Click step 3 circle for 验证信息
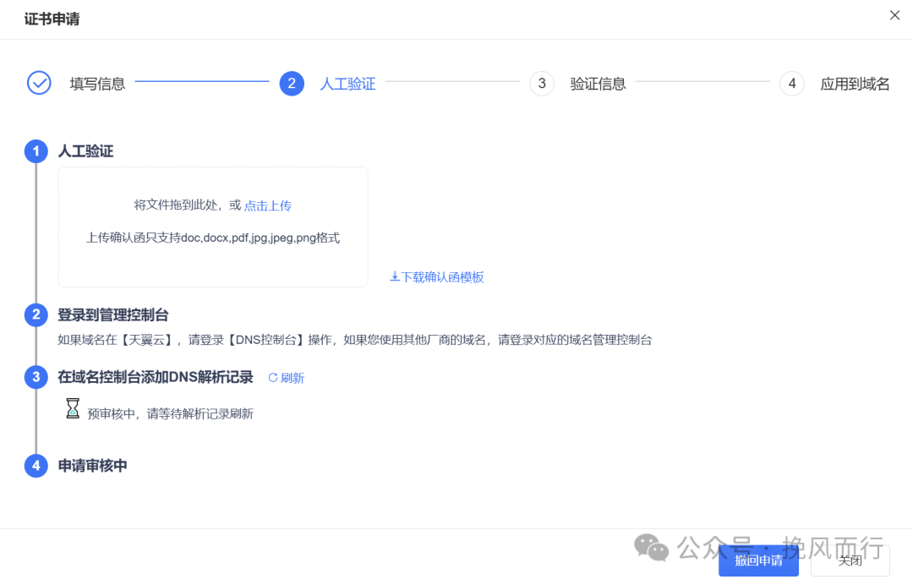913x585 pixels. tap(542, 83)
